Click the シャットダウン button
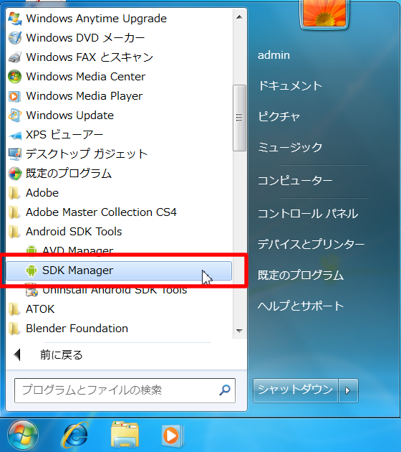 tap(296, 390)
